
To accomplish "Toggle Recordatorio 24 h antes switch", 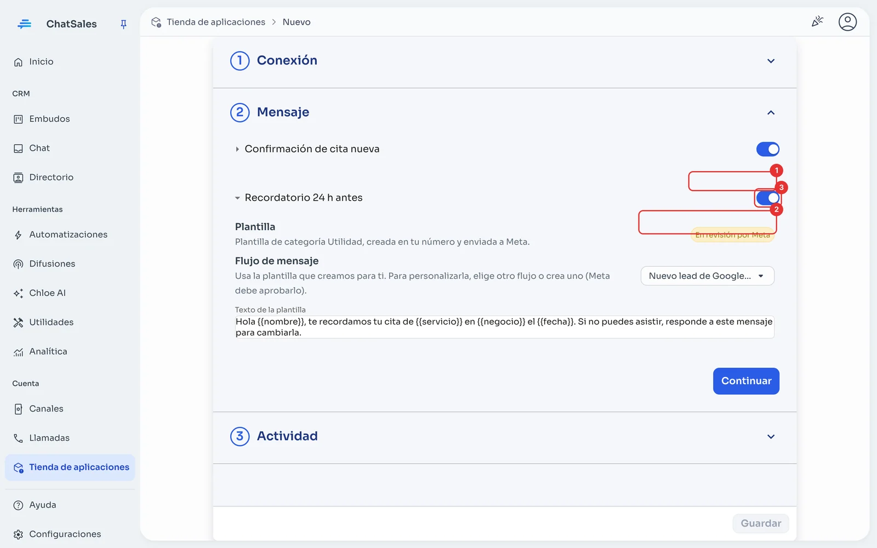I will pyautogui.click(x=767, y=198).
